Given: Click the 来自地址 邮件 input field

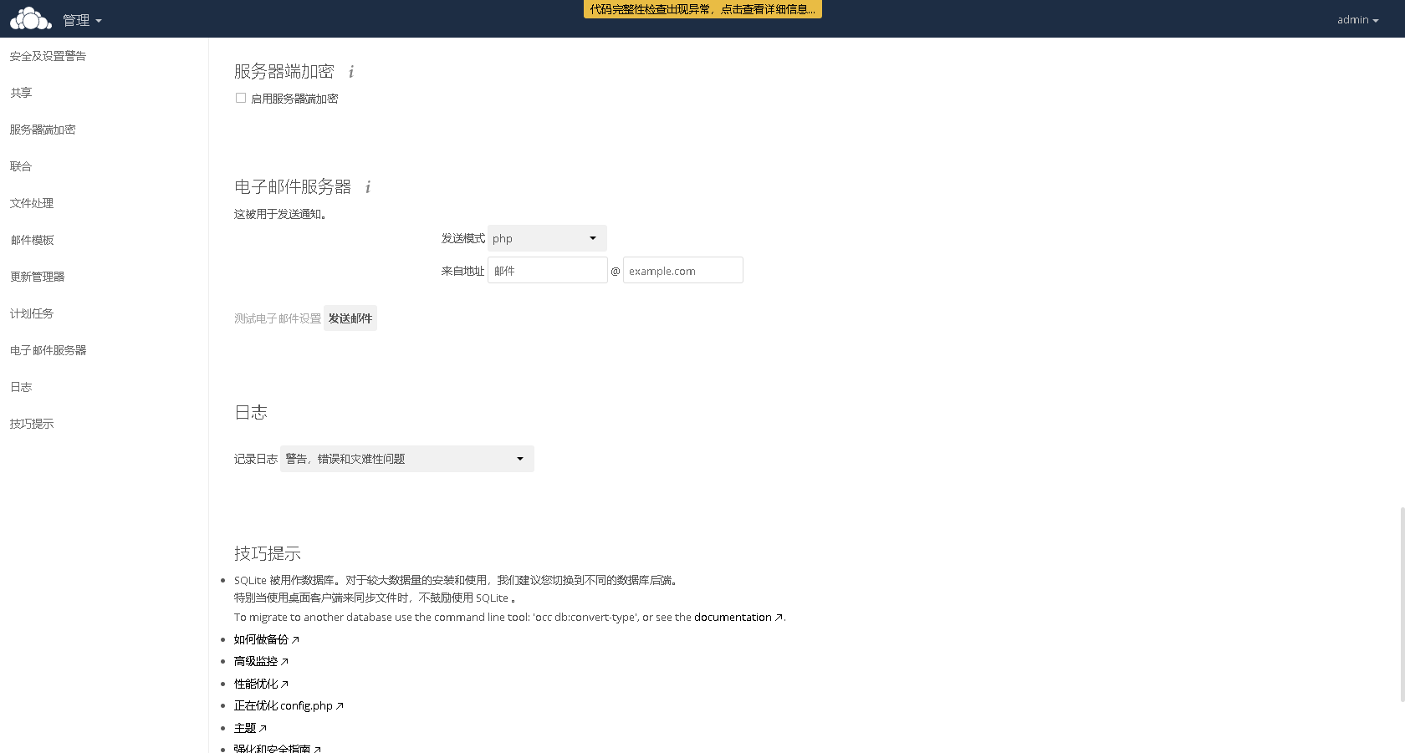Looking at the screenshot, I should click(x=548, y=270).
